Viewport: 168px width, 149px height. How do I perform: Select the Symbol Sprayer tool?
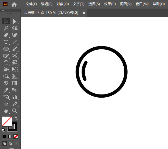coord(6,97)
